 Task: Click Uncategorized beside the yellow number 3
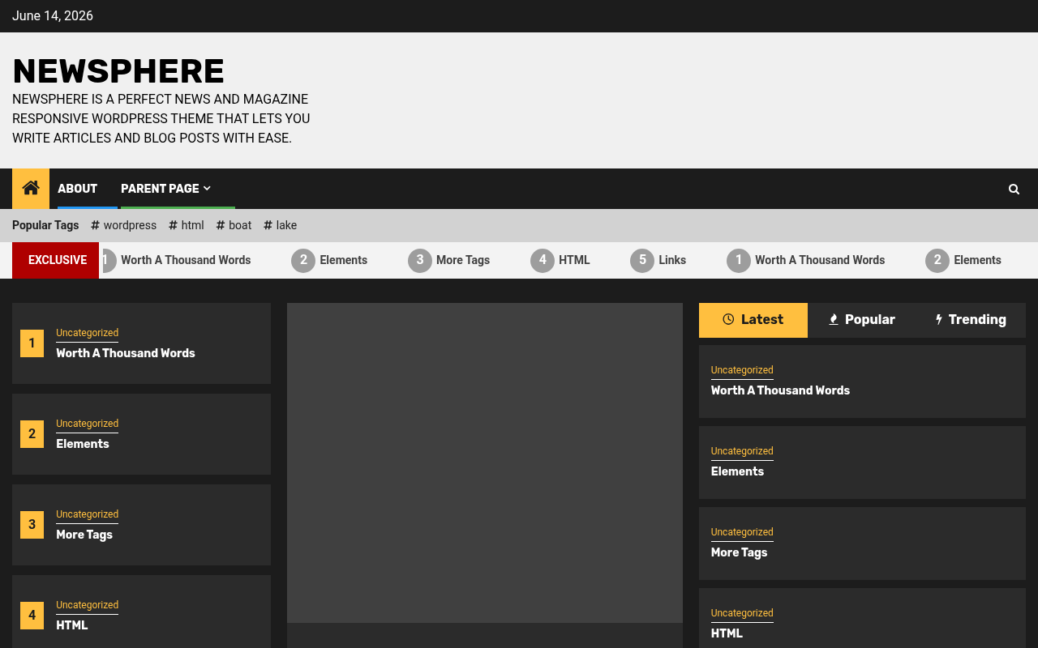pyautogui.click(x=87, y=514)
